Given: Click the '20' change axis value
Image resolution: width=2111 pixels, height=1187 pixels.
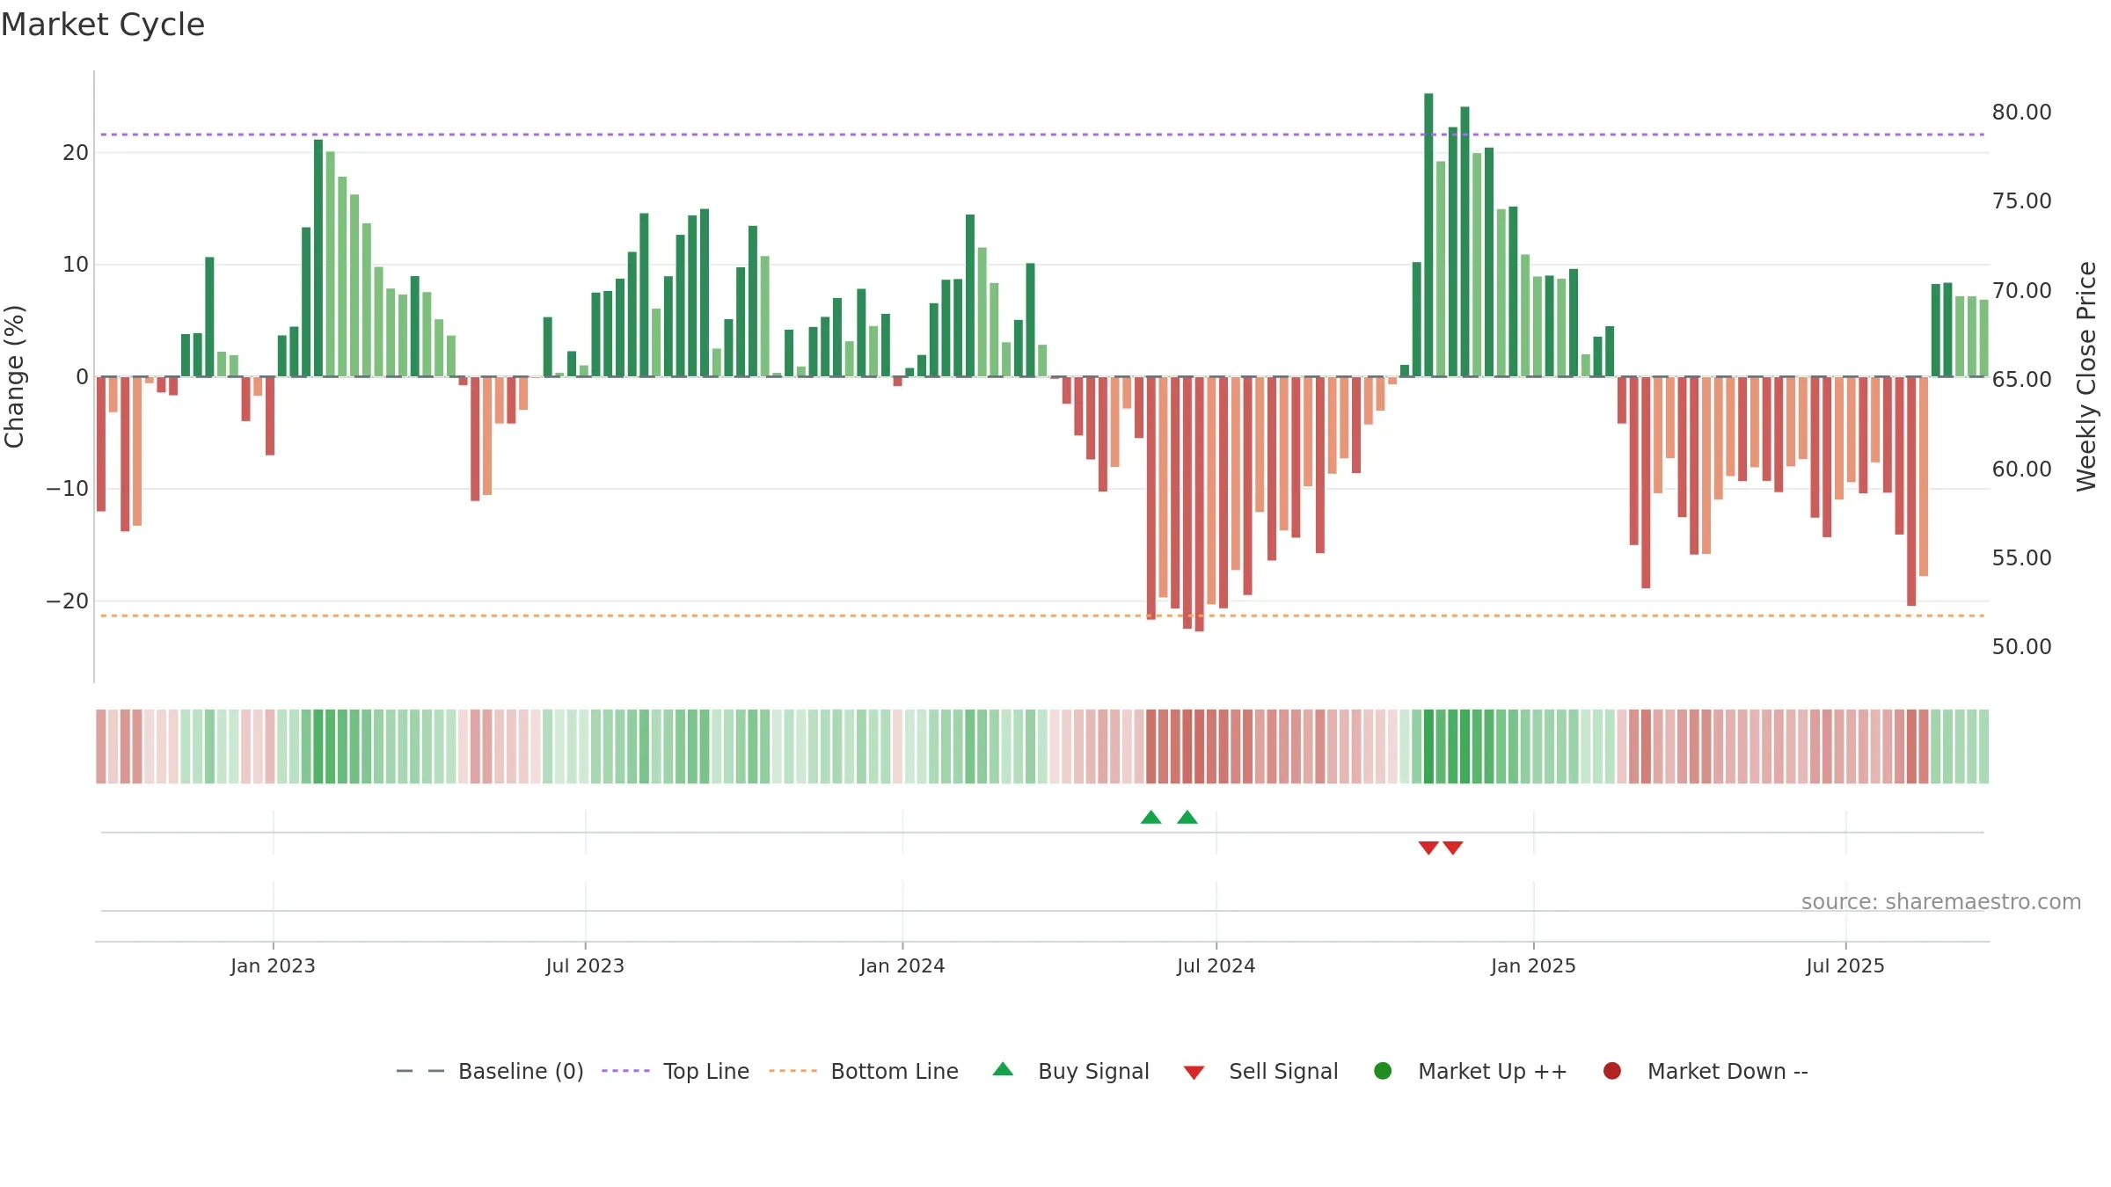Looking at the screenshot, I should point(76,153).
